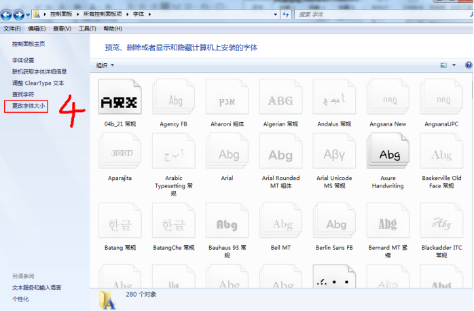Click 更改字体大小 link
This screenshot has height=311, width=474.
29,106
